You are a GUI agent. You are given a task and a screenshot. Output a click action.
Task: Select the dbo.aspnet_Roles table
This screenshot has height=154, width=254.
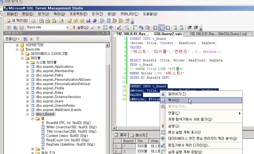coord(50,93)
